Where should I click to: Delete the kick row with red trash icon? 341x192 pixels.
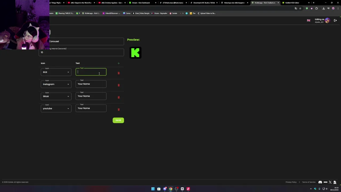coord(119,73)
